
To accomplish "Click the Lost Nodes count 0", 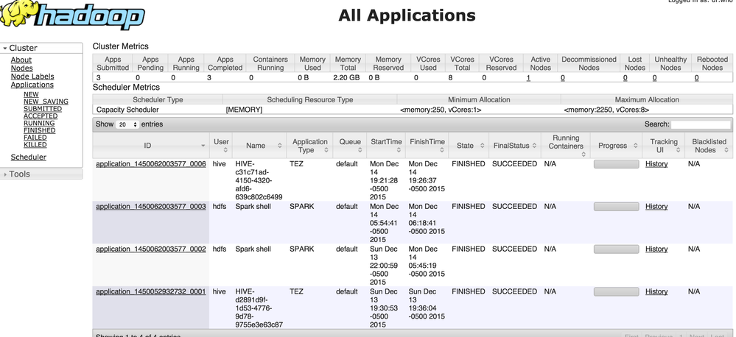I will (x=625, y=78).
